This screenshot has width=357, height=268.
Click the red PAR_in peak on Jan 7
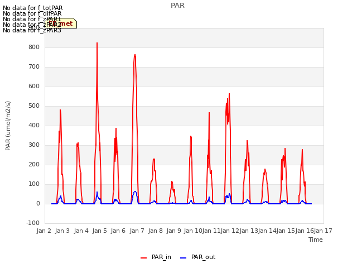click(135, 55)
